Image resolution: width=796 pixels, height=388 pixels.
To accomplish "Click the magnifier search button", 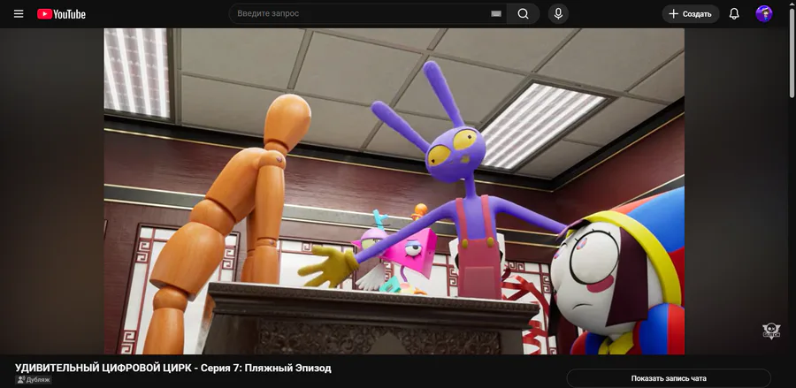I will click(523, 13).
